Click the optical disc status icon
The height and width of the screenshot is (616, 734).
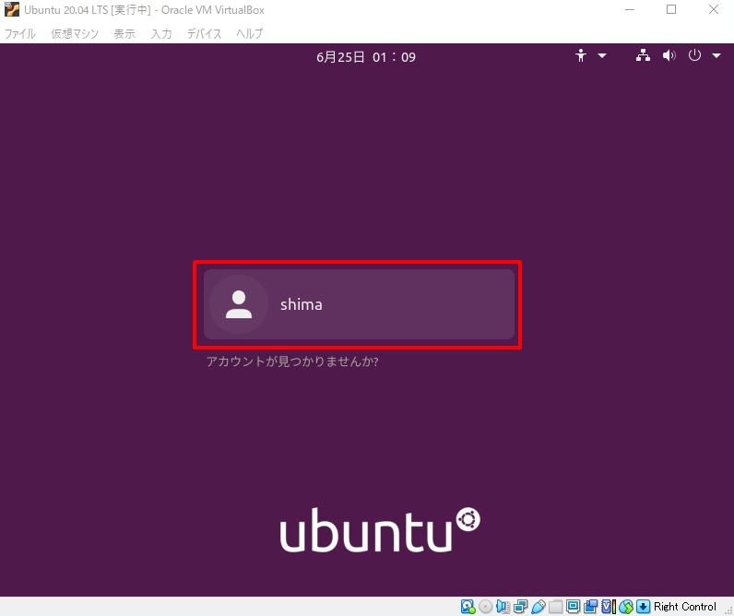tap(485, 607)
